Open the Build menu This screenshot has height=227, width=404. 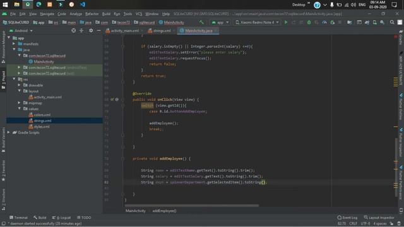(106, 14)
